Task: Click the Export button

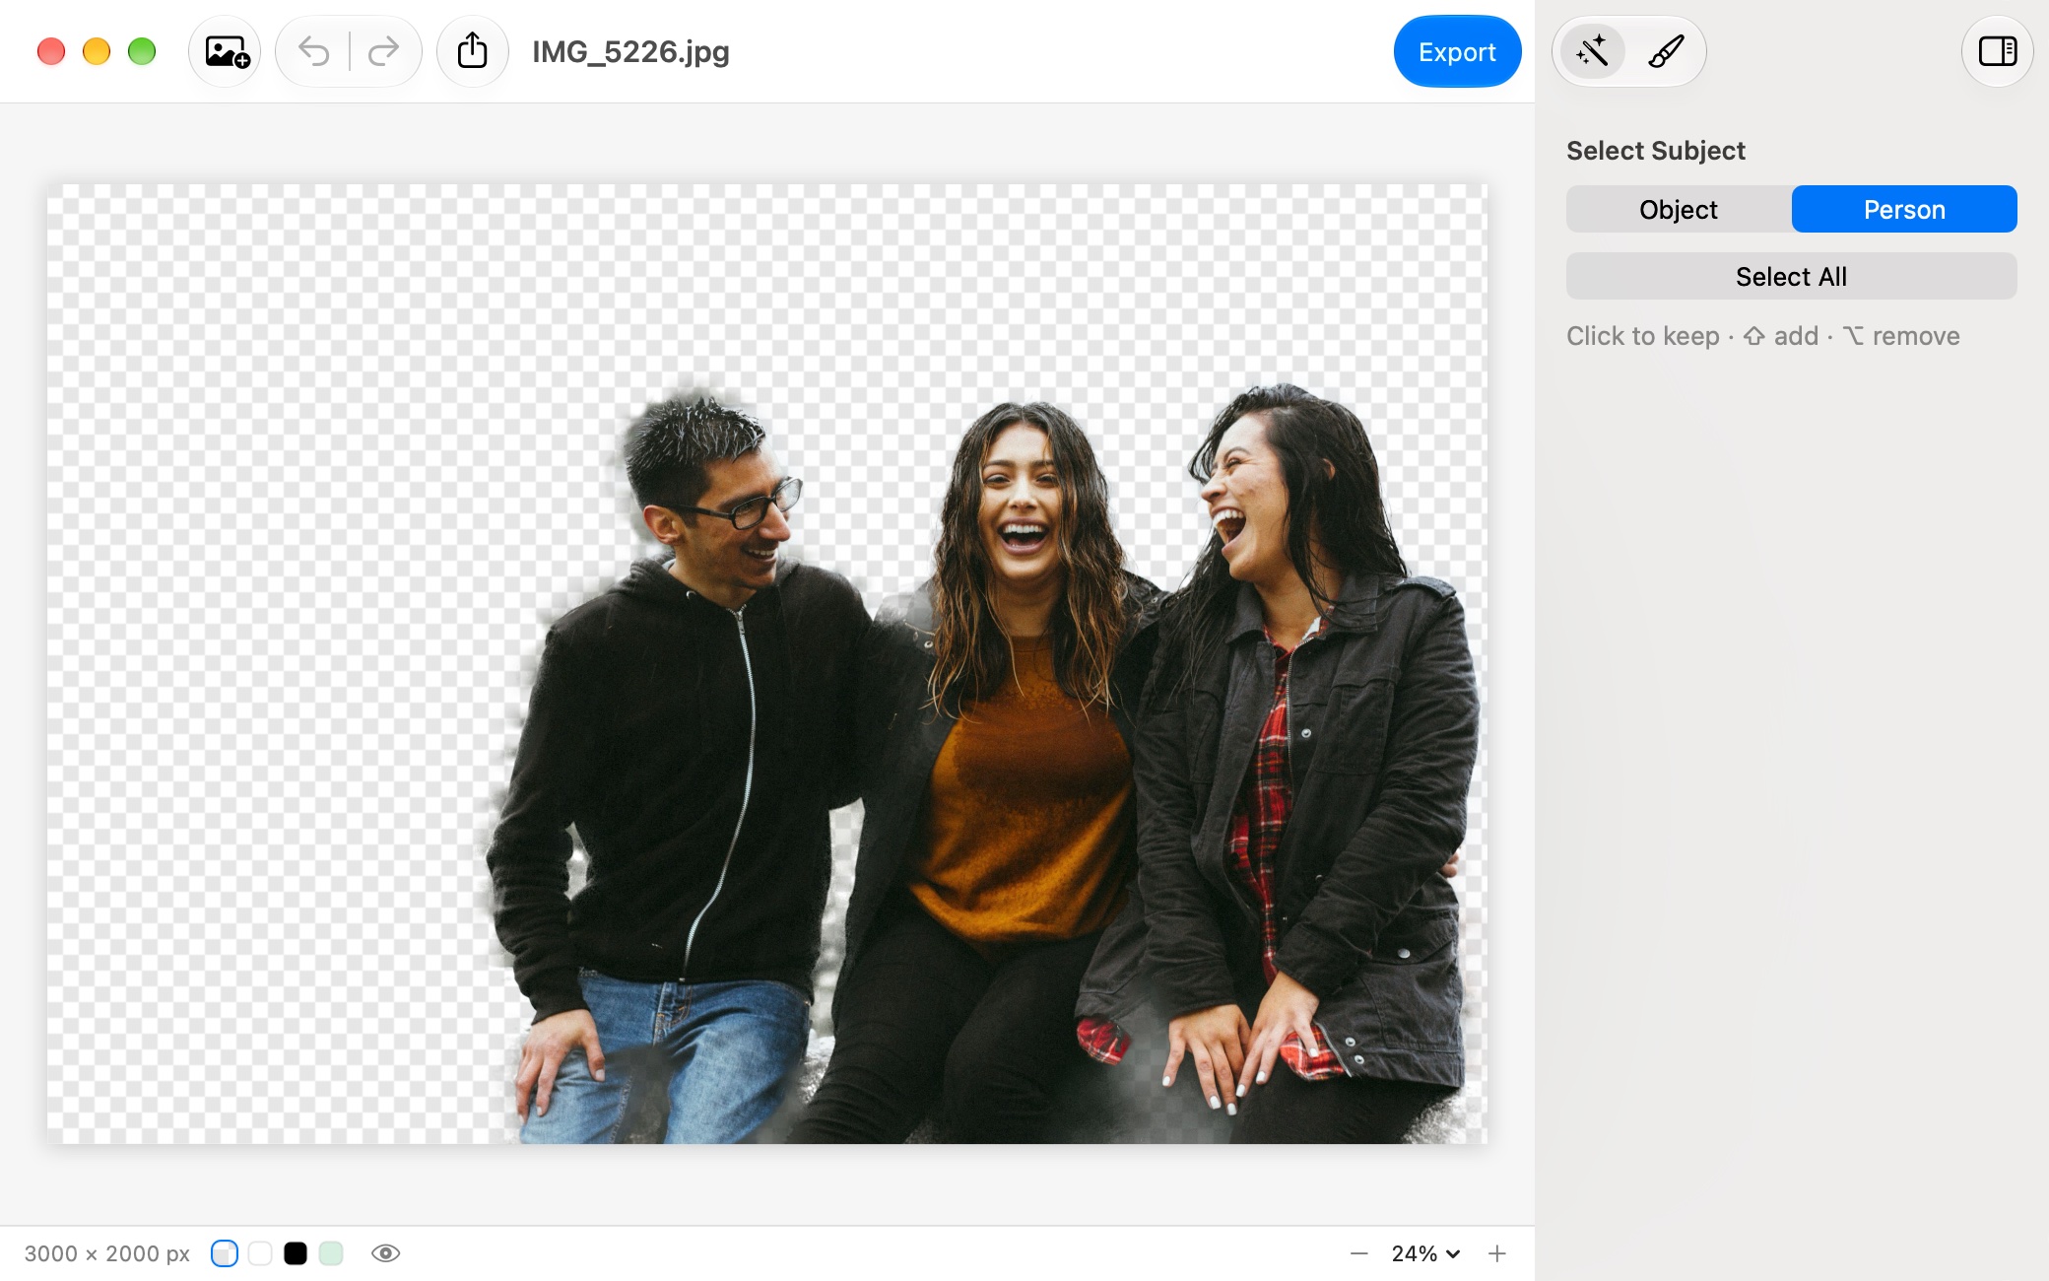Action: point(1457,51)
